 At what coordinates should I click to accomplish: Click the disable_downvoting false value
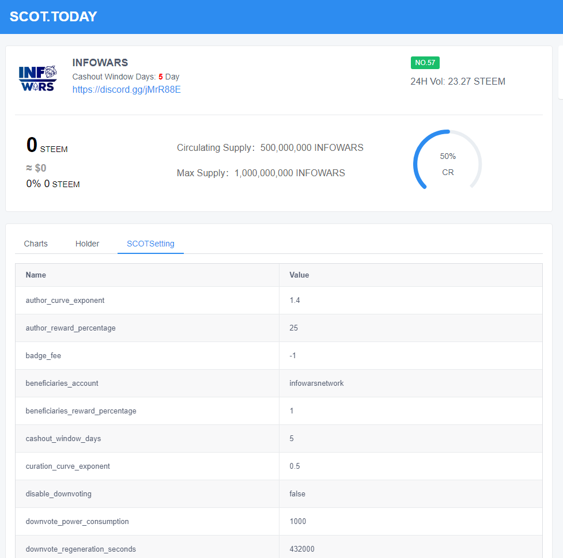coord(297,494)
